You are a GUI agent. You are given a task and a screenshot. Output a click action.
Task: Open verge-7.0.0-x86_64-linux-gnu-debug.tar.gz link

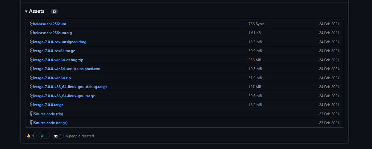[x=71, y=87]
